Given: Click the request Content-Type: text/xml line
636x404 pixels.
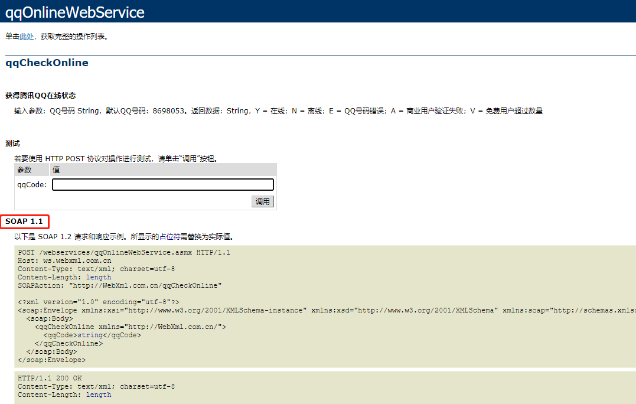Looking at the screenshot, I should tap(96, 269).
